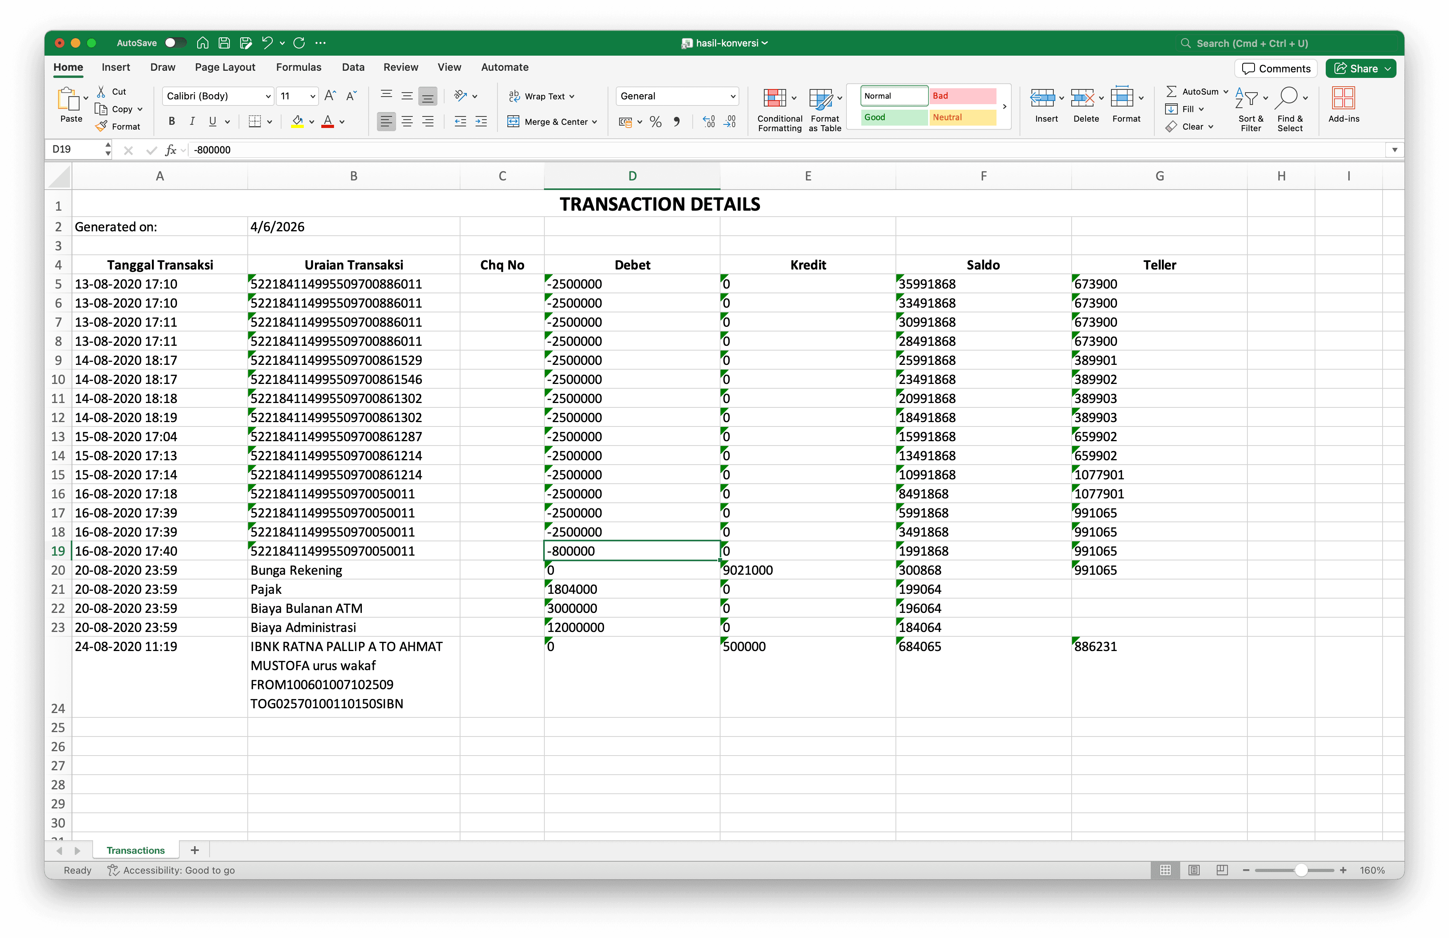Select the Format as Table icon
Viewport: 1449px width, 938px height.
click(x=821, y=107)
